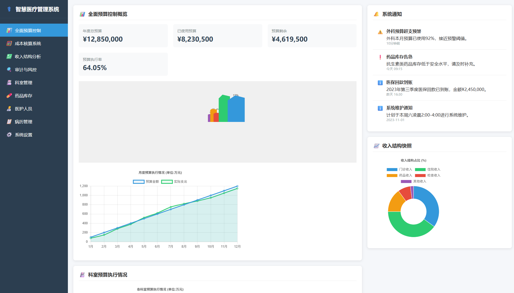514x293 pixels.
Task: Click the 系统设置 gear icon
Action: [9, 135]
